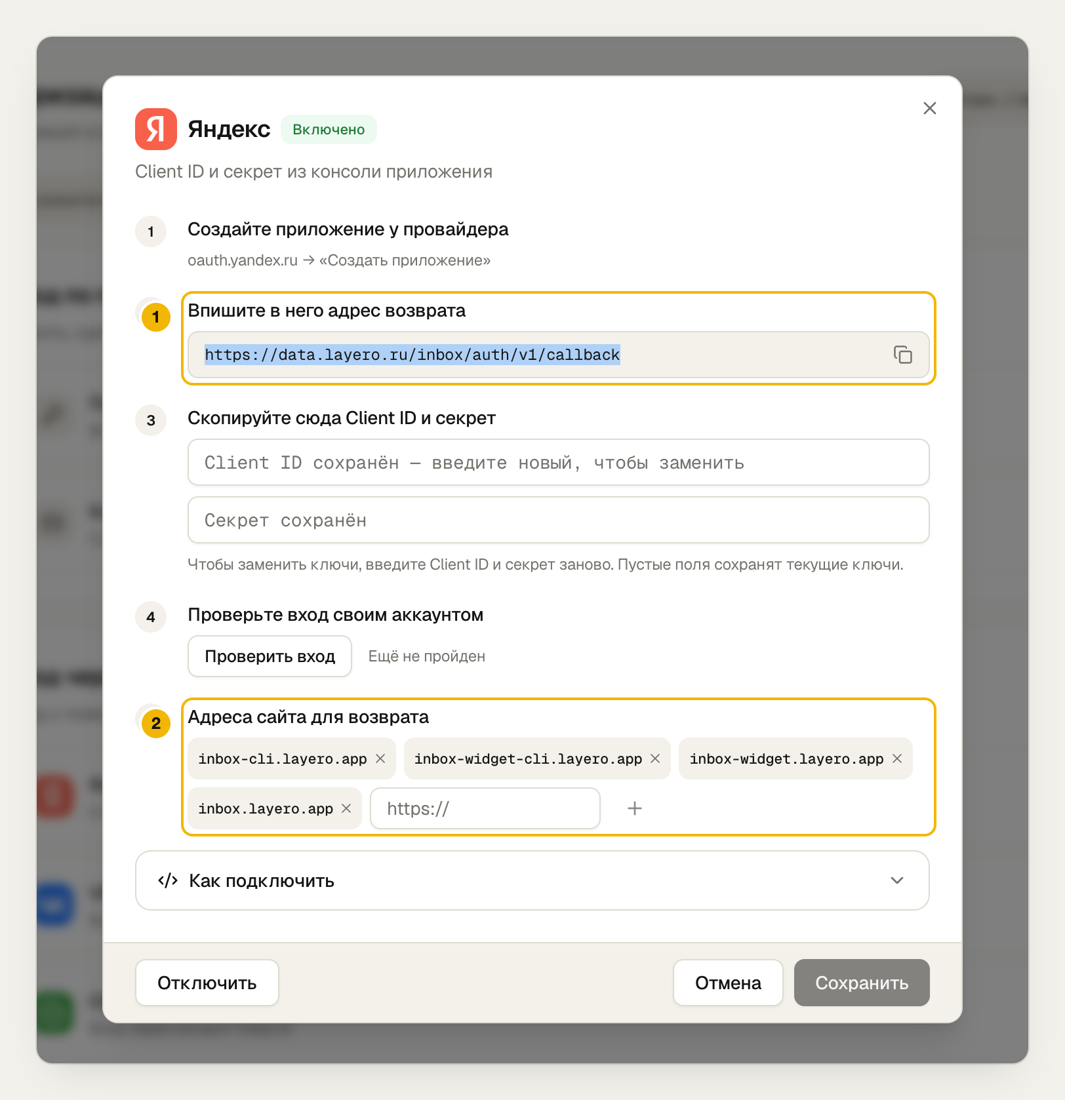
Task: Copy the callback URL with the copy icon
Action: click(903, 355)
